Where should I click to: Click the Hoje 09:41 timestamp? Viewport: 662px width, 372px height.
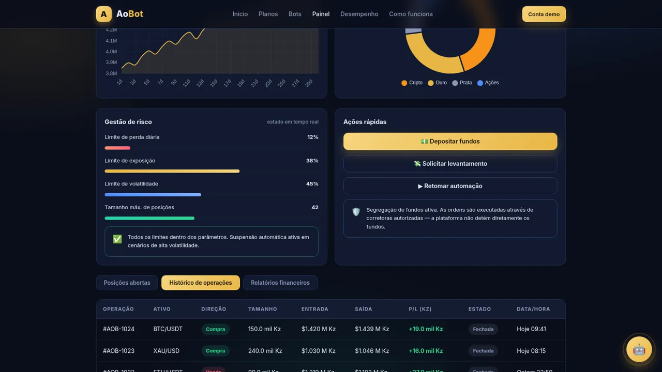(531, 329)
